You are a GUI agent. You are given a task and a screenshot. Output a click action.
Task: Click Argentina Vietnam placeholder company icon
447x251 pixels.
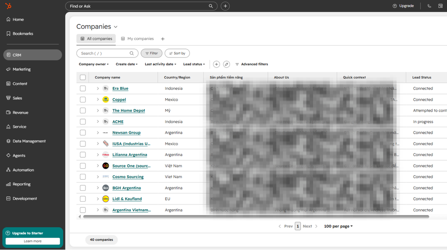click(x=106, y=210)
